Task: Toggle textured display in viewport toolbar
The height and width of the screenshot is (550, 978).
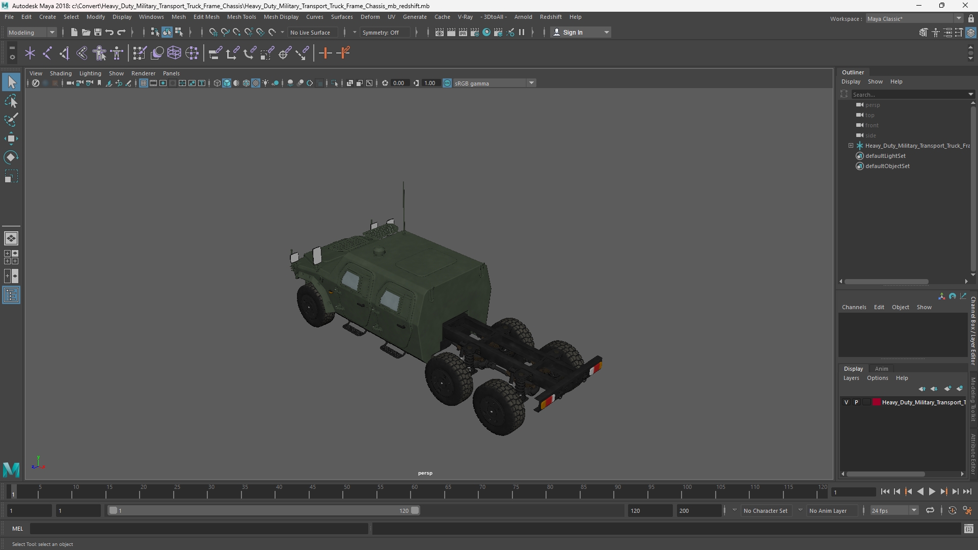Action: pyautogui.click(x=256, y=83)
